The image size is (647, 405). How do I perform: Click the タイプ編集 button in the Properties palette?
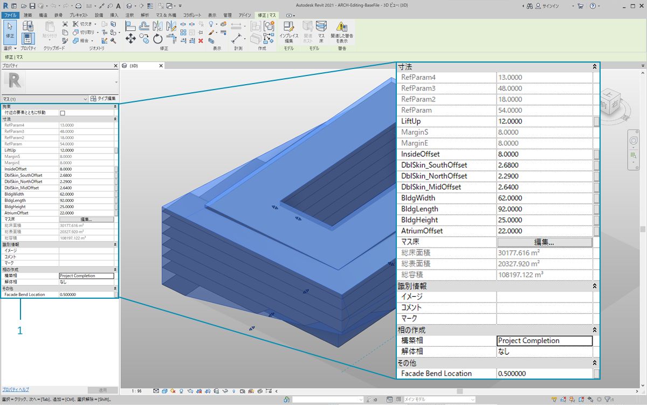pyautogui.click(x=104, y=99)
